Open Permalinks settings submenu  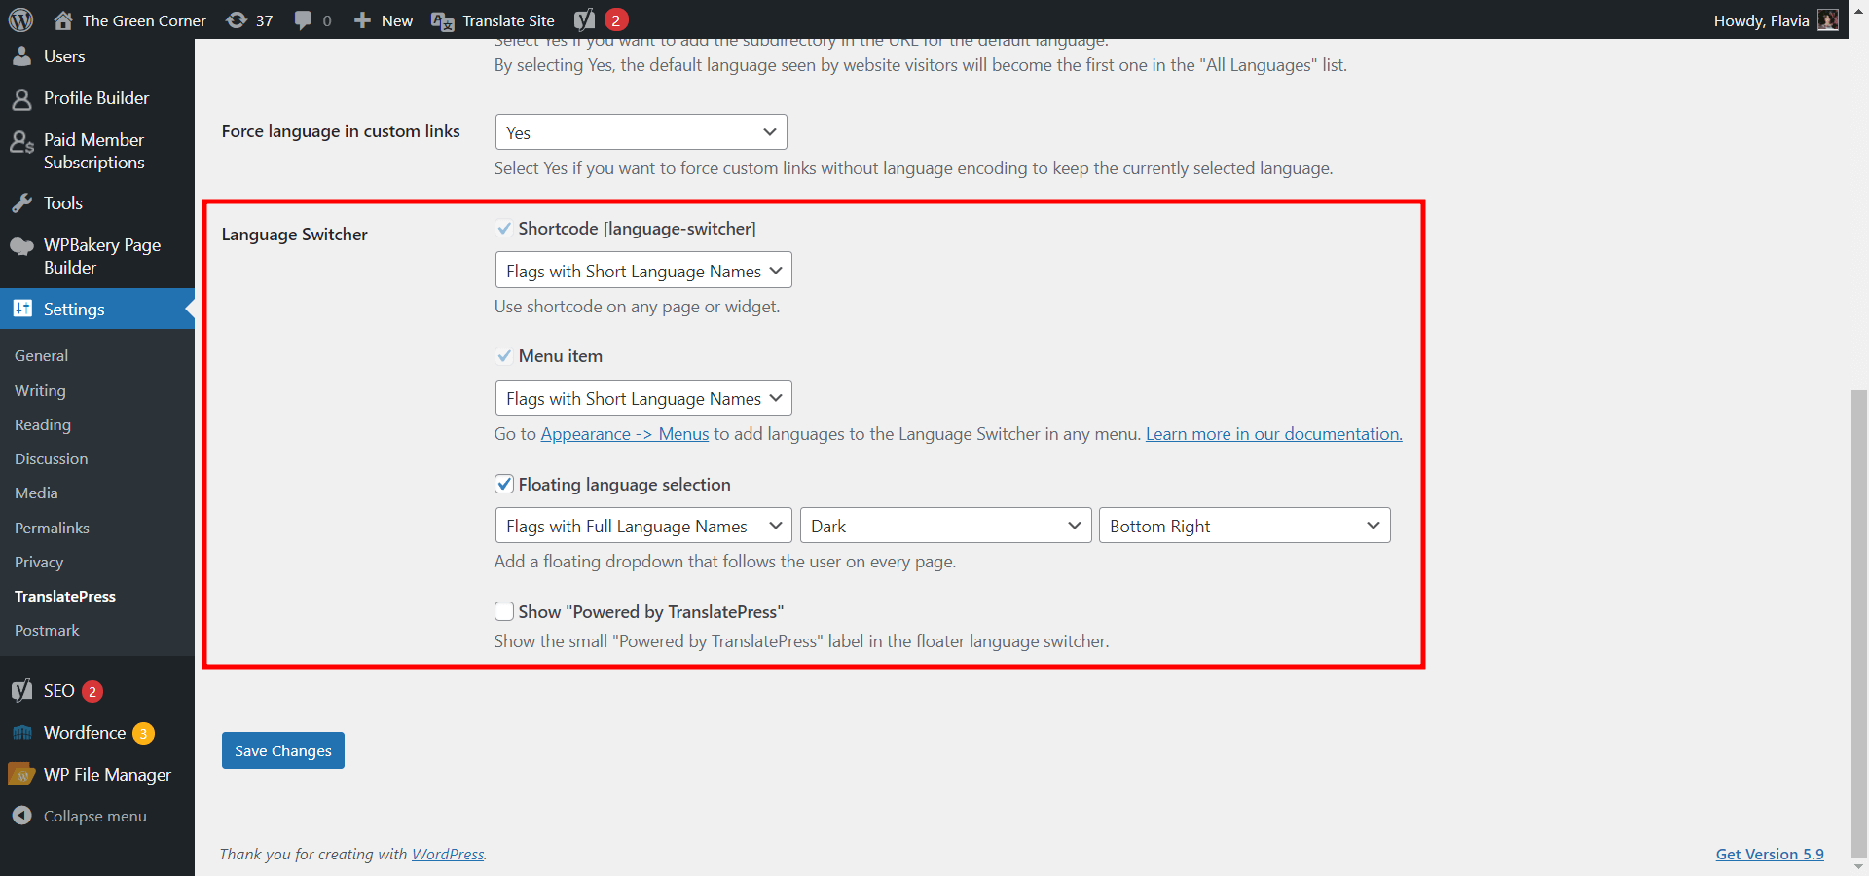52,528
